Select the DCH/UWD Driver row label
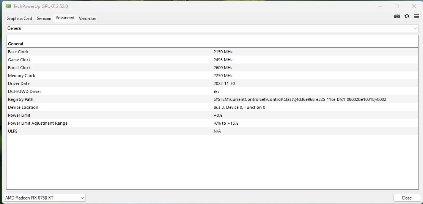Screen dimensions: 423x204 coord(25,91)
